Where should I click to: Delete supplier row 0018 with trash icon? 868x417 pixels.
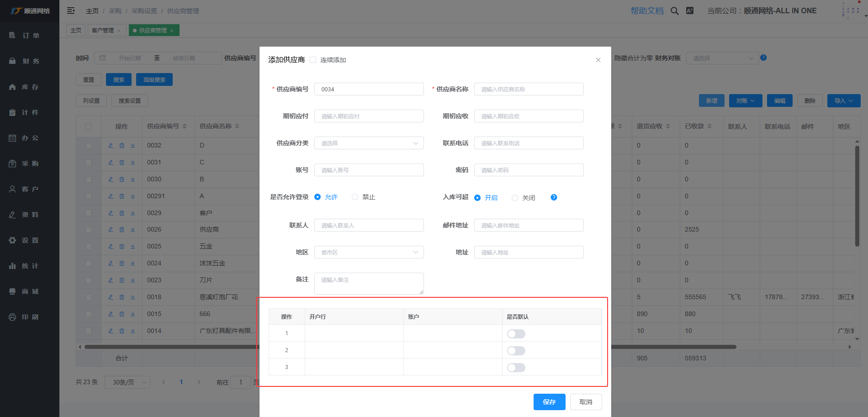(x=122, y=297)
